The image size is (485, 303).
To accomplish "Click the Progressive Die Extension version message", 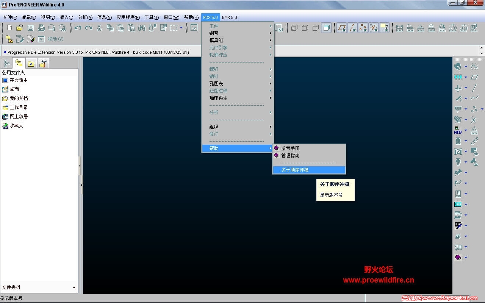I will [98, 52].
